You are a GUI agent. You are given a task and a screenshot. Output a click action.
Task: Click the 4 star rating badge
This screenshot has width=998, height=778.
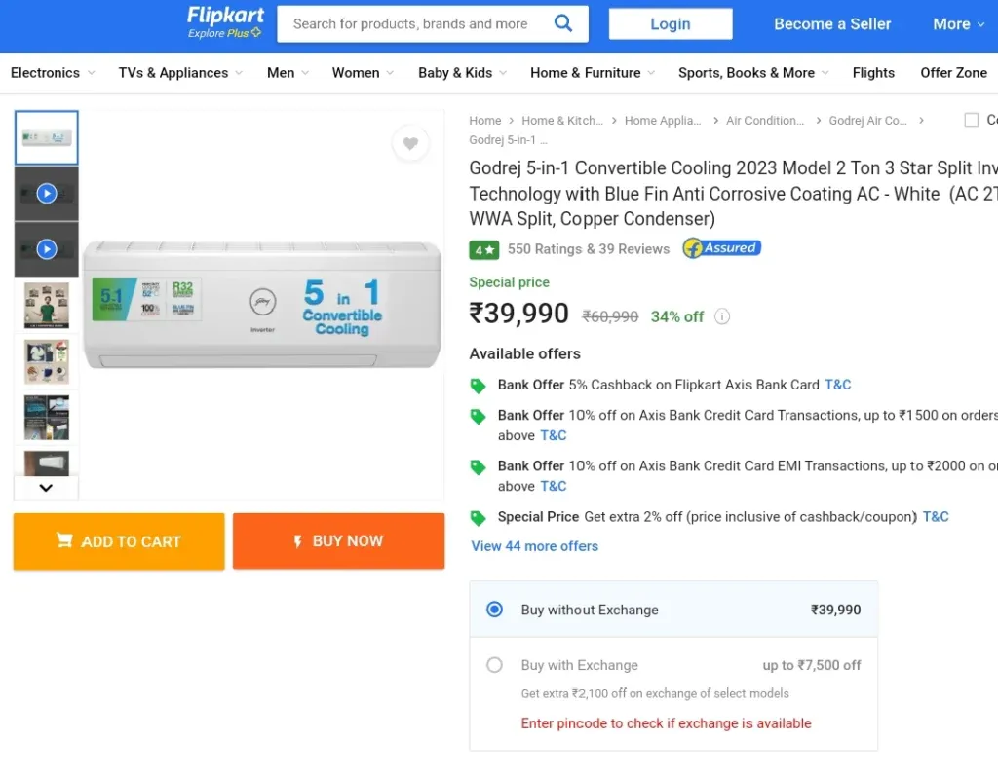coord(484,250)
